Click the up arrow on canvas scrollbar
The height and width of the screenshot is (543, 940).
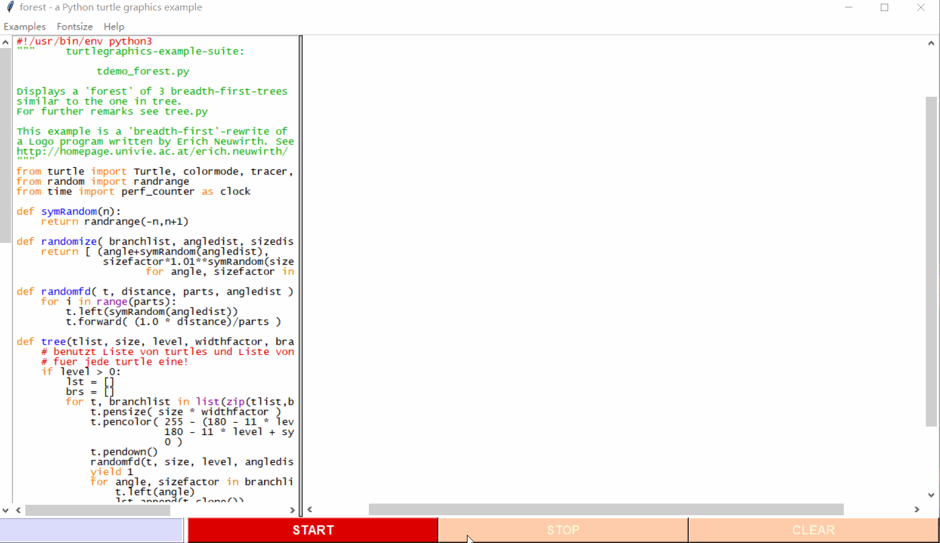(931, 43)
